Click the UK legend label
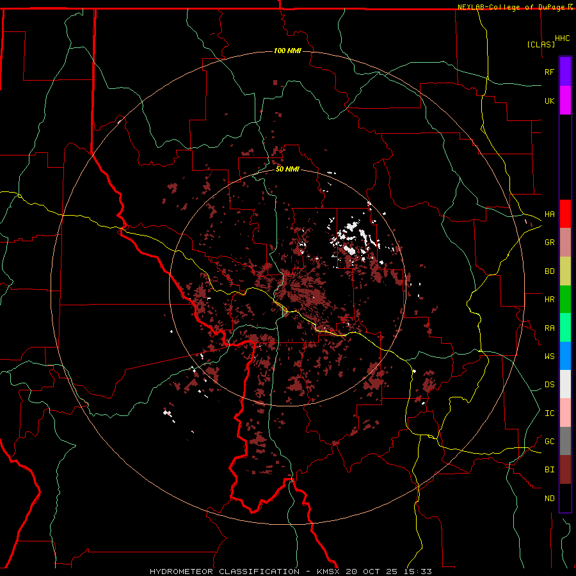Image resolution: width=576 pixels, height=576 pixels. click(x=549, y=100)
